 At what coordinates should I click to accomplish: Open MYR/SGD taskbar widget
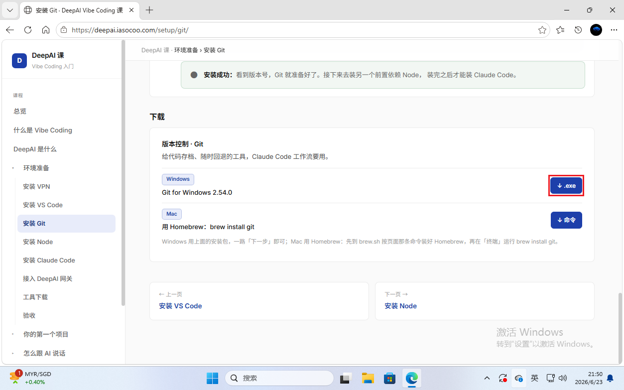tap(31, 378)
